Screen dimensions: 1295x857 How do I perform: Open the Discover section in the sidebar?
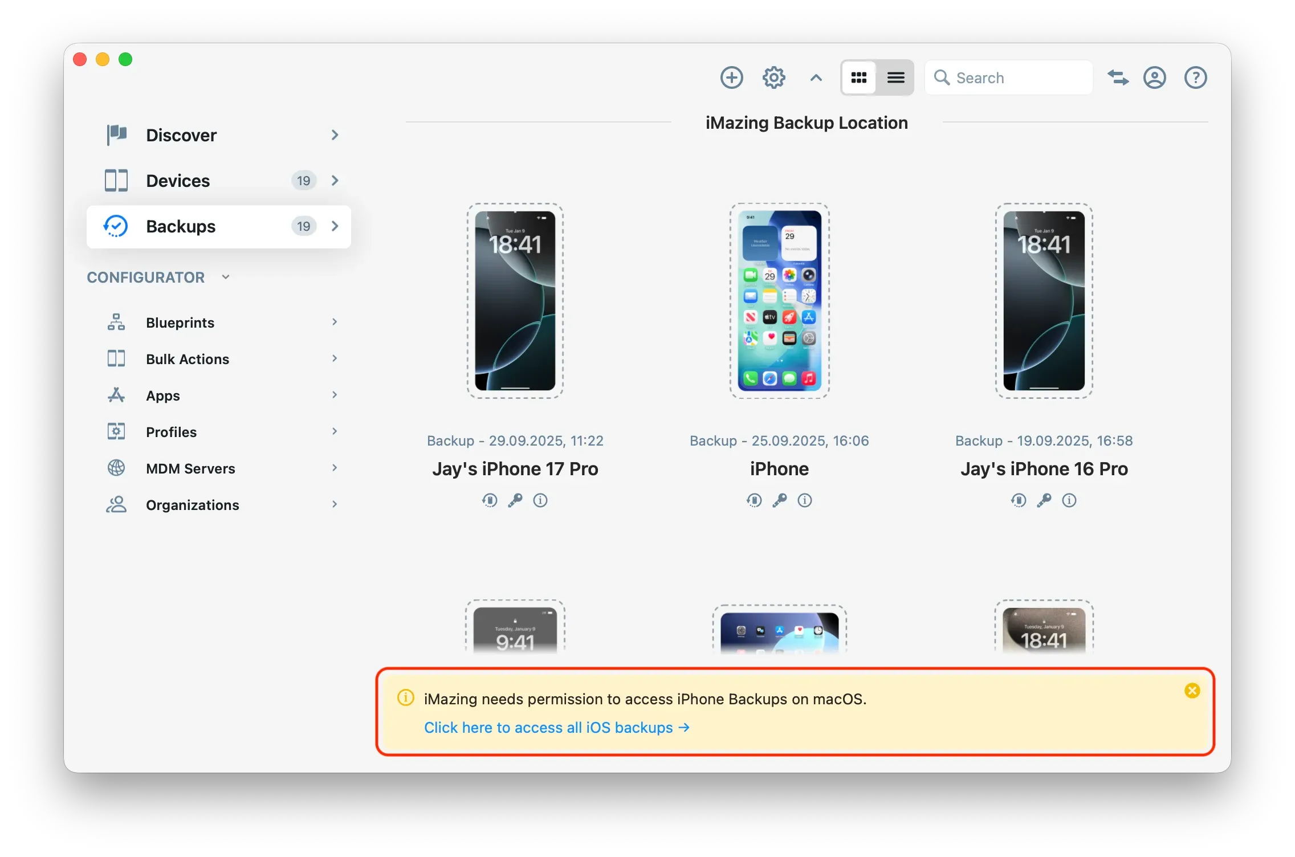[x=181, y=135]
